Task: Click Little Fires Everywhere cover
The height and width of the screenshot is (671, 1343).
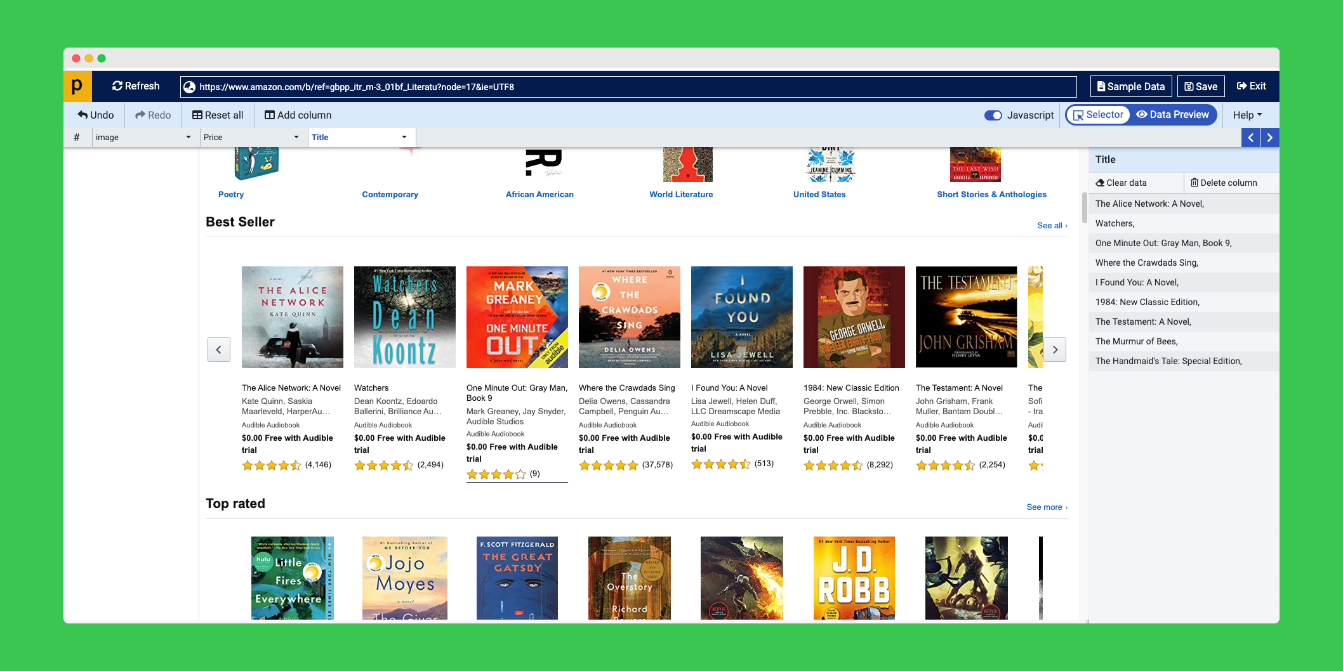Action: (293, 578)
